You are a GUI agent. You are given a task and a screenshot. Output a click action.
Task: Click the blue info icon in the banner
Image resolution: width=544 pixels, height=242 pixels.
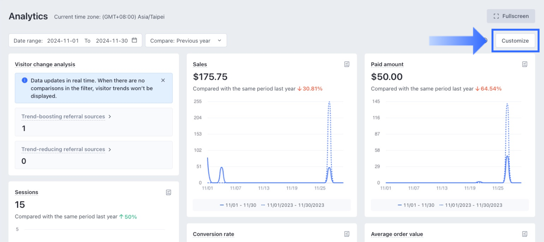[x=24, y=80]
